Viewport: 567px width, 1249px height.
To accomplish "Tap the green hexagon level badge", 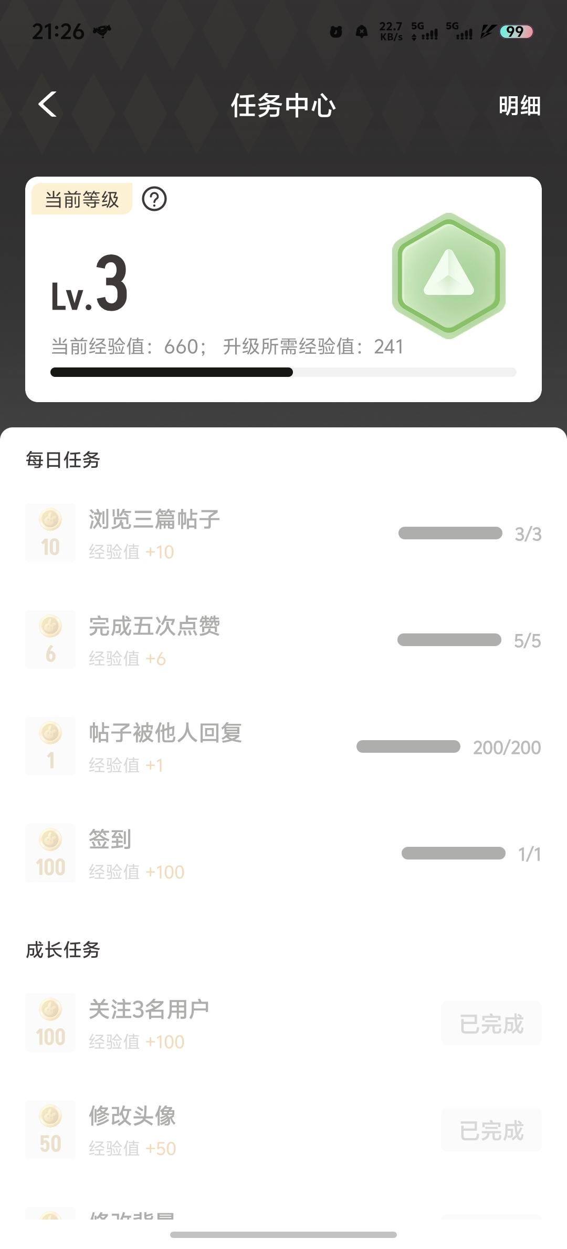I will coord(449,276).
